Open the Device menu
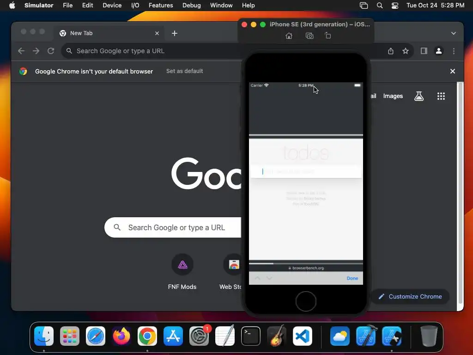473x355 pixels. [112, 6]
